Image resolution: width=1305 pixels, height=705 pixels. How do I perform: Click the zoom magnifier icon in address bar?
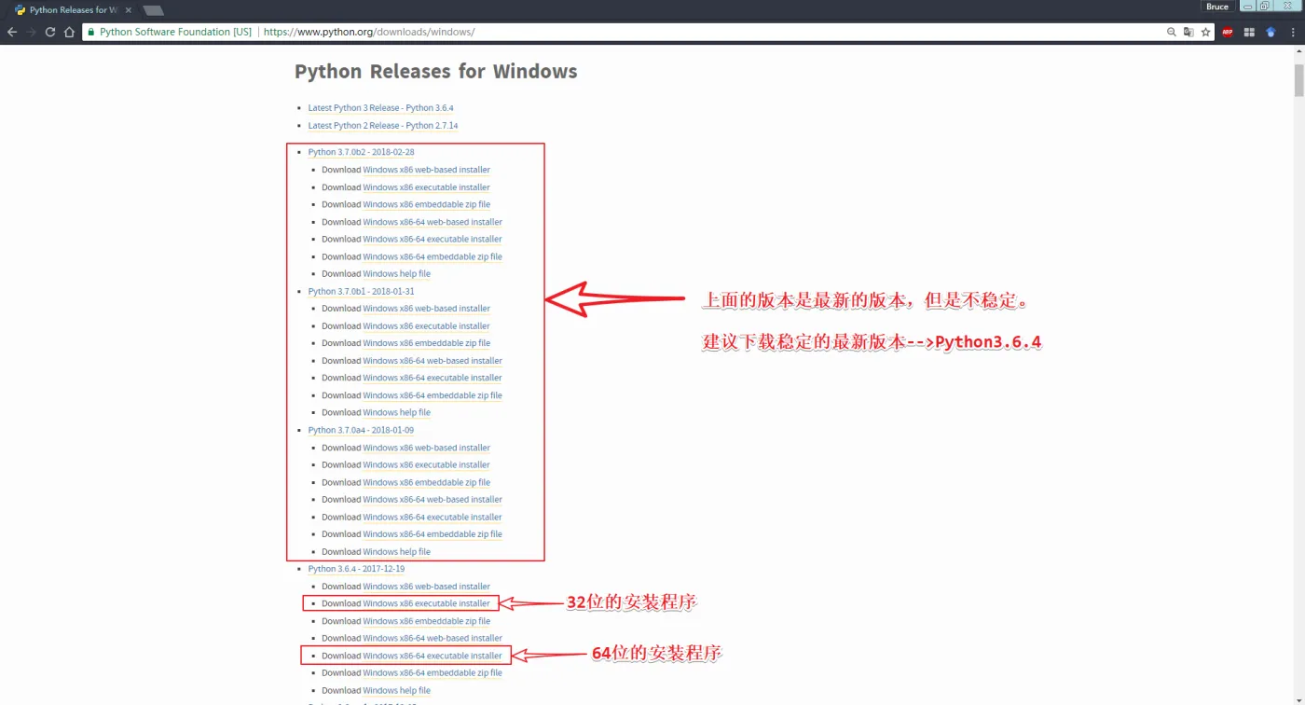[x=1172, y=32]
